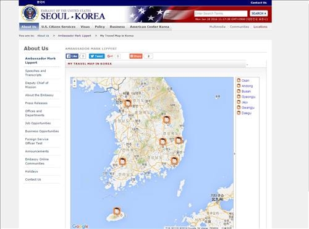Zoom out with the map minus button

(x=74, y=85)
